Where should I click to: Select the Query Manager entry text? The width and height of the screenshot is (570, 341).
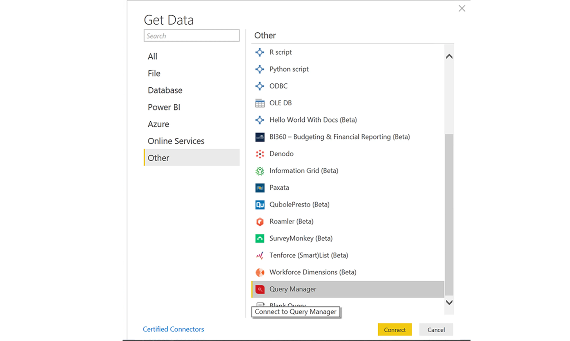tap(293, 289)
